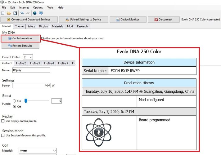Select the Profile 4 tab
The width and height of the screenshot is (221, 155).
point(49,63)
